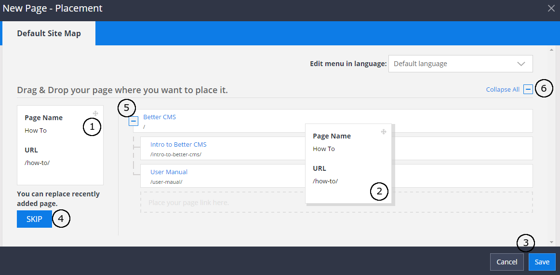Screen dimensions: 560x275
Task: Save the page placement
Action: [x=542, y=262]
